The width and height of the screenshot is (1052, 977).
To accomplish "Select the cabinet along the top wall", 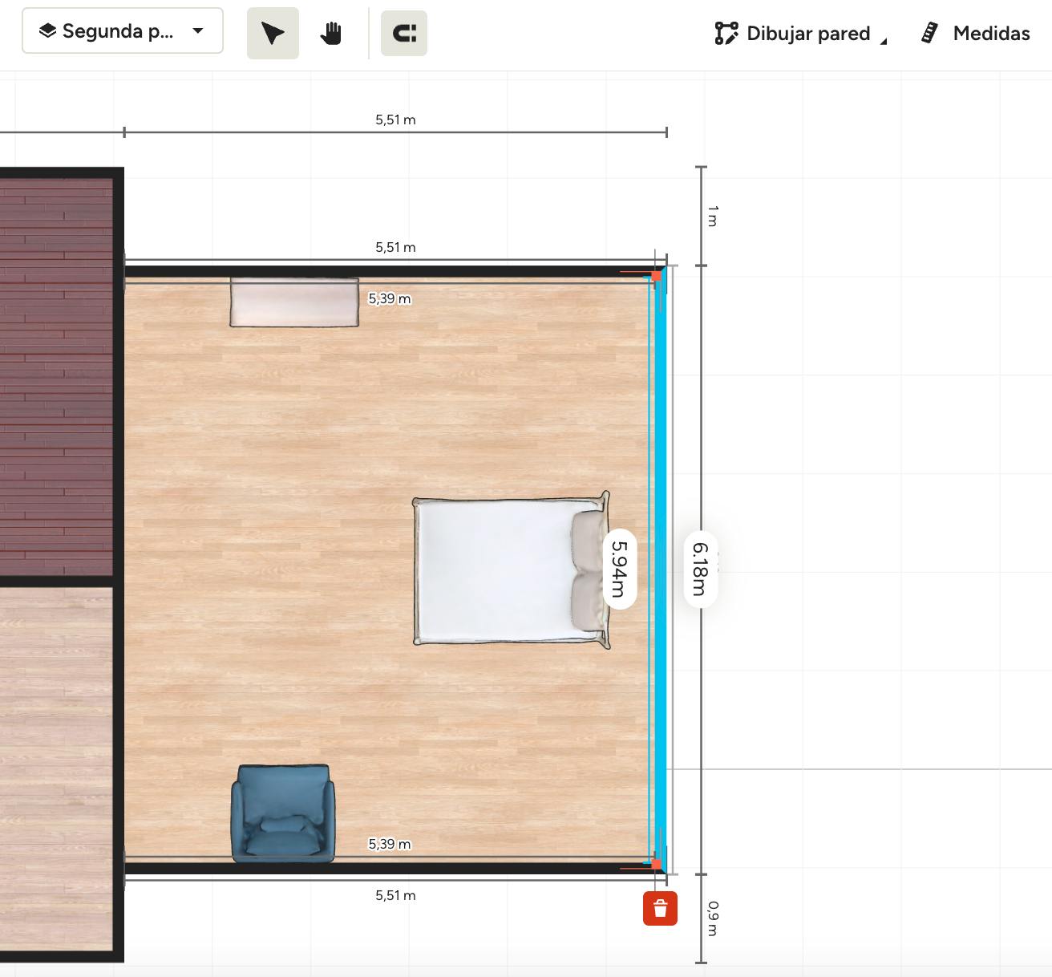I will click(x=294, y=302).
